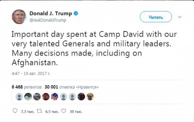Screen dimensions: 194x122
Task: Click the Читать follow button
Action: 156,17
